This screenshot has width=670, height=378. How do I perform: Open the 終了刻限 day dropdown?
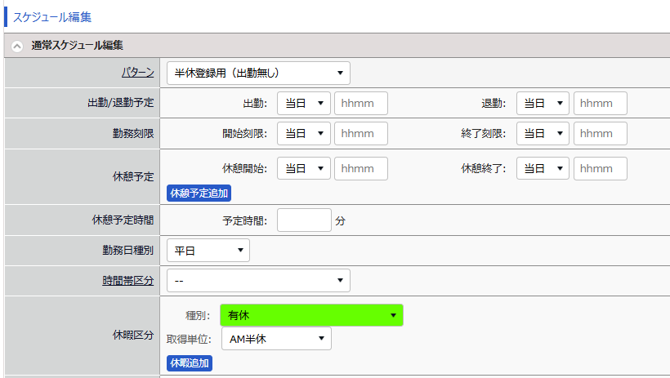click(543, 134)
